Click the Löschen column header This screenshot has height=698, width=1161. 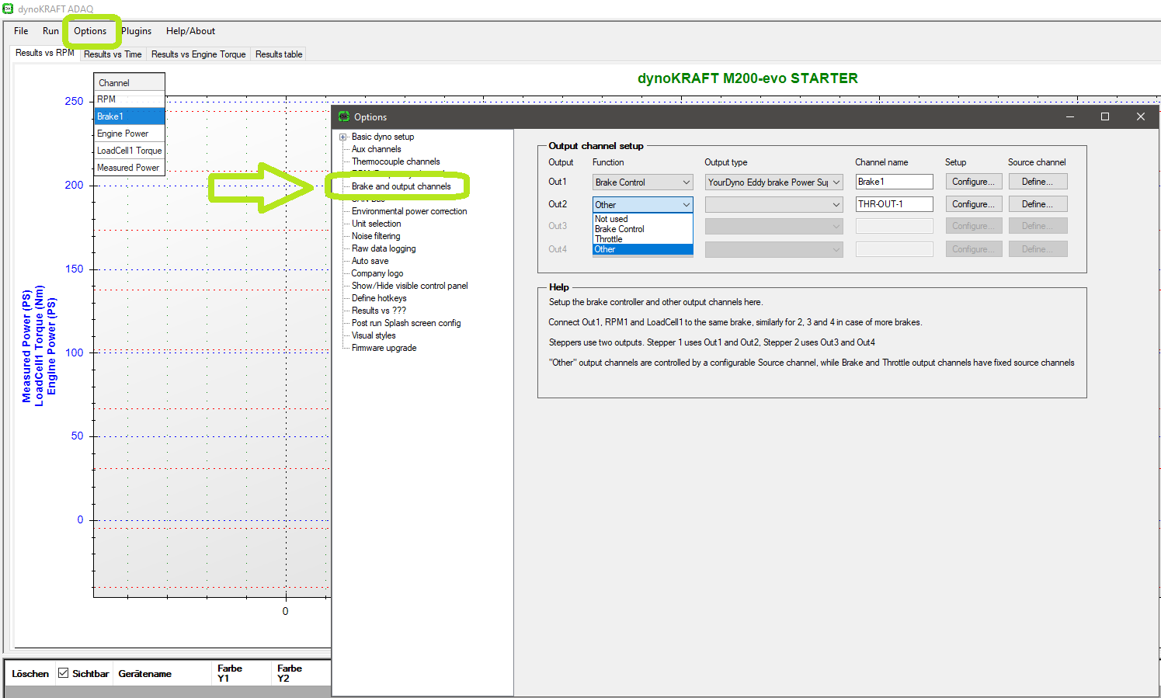30,674
